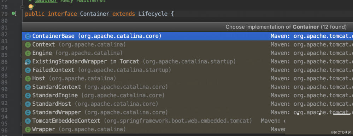Choose Context (org.apache.catalina) implementation
The image size is (353, 136).
[187, 45]
